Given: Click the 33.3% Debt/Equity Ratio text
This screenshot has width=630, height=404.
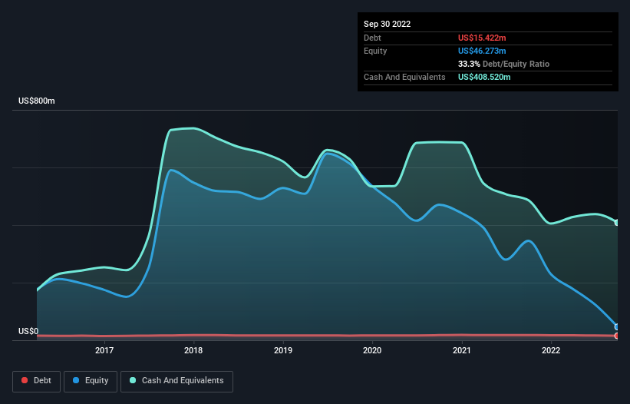Looking at the screenshot, I should click(x=504, y=64).
